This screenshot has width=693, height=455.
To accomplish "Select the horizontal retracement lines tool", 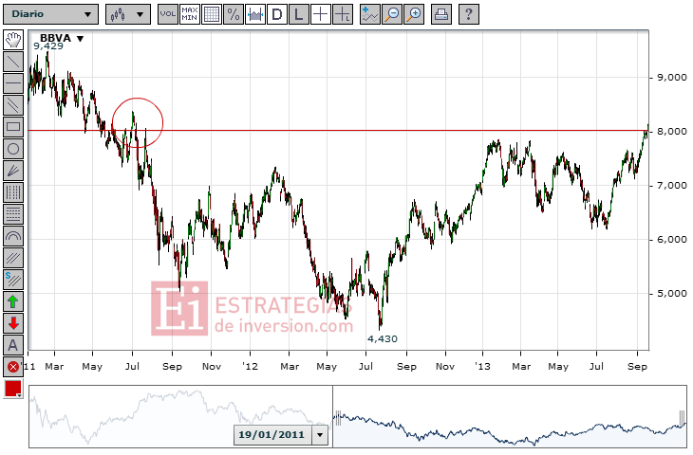I will tap(13, 214).
